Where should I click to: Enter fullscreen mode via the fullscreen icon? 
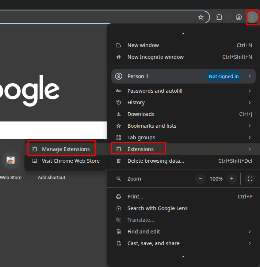click(x=250, y=179)
